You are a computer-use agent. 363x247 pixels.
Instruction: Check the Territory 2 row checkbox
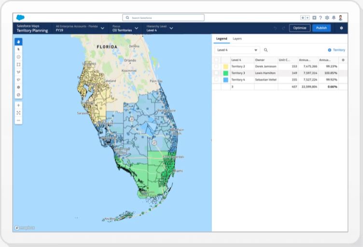pyautogui.click(x=216, y=66)
